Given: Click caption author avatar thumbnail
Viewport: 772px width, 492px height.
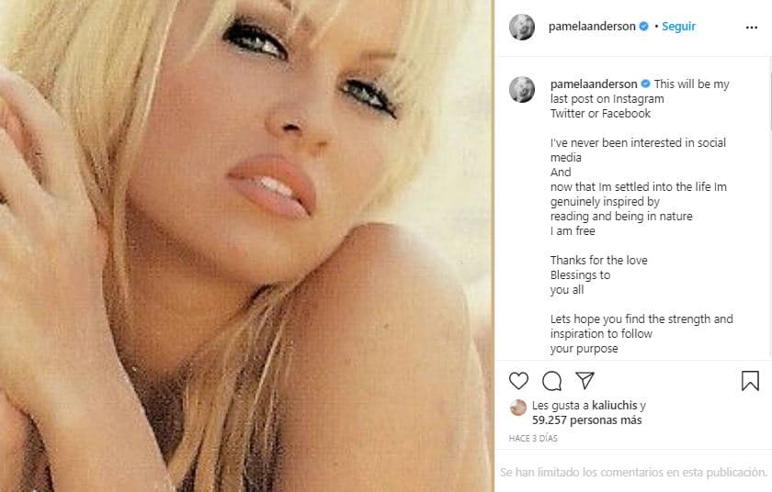Looking at the screenshot, I should [522, 89].
